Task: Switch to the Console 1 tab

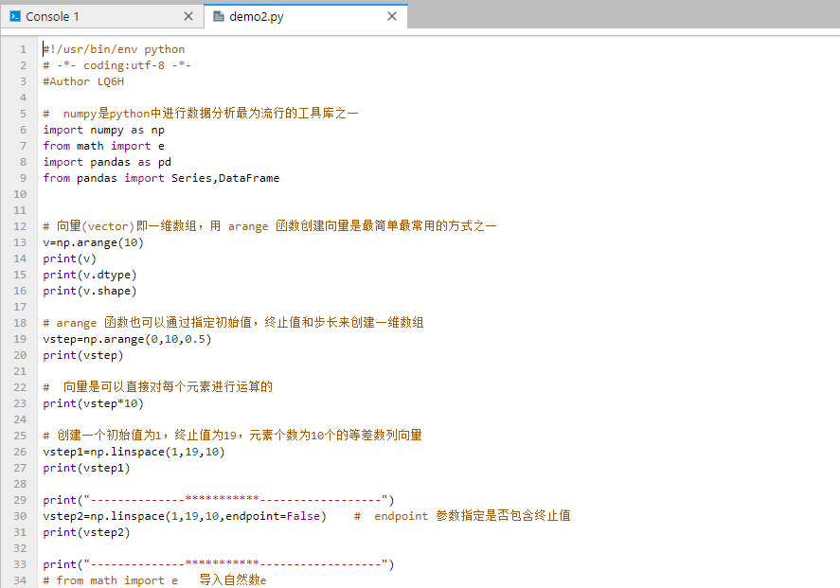Action: pyautogui.click(x=101, y=17)
